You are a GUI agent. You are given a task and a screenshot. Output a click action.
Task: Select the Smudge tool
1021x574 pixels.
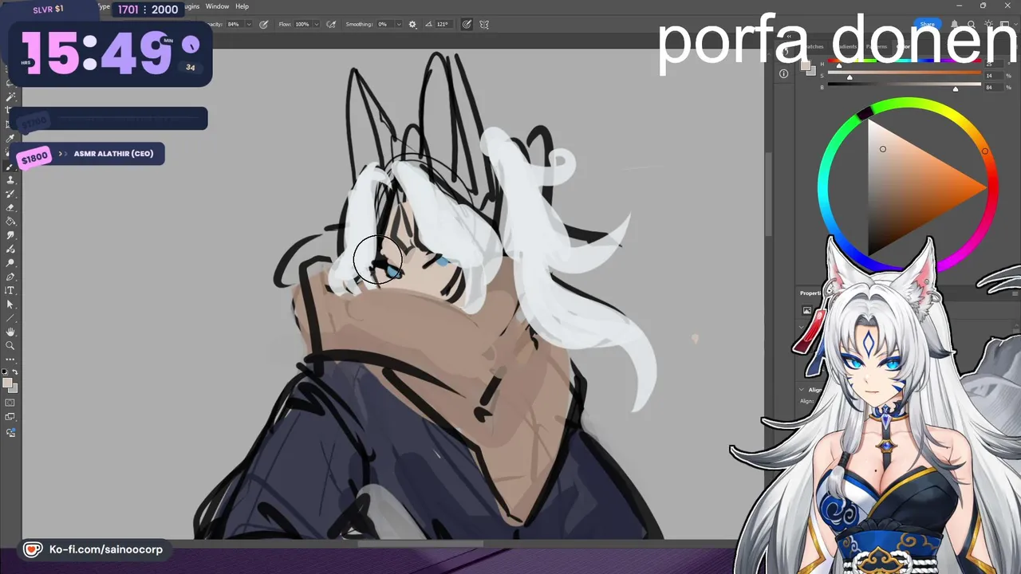tap(10, 235)
